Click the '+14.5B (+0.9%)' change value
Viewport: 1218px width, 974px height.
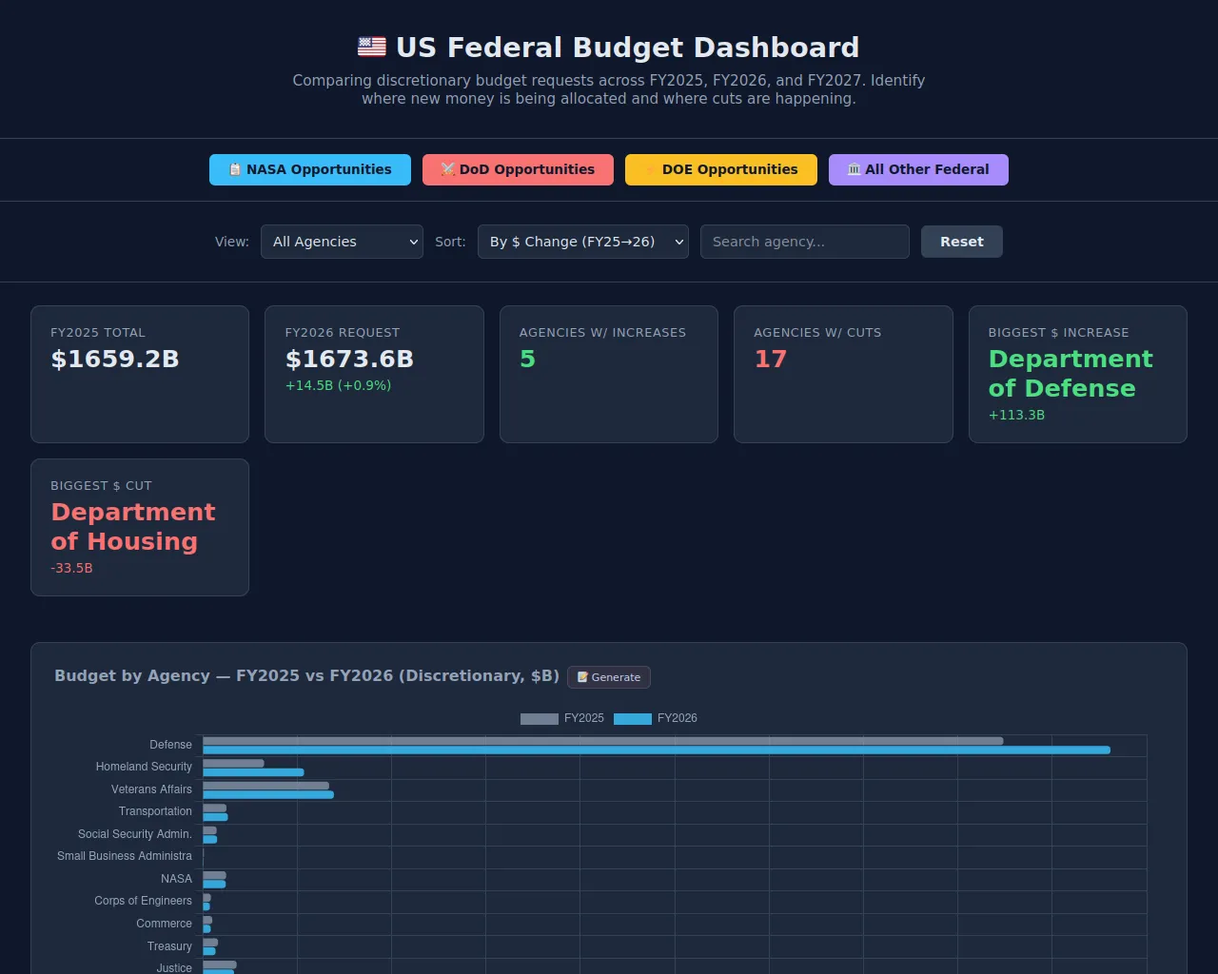tap(338, 385)
